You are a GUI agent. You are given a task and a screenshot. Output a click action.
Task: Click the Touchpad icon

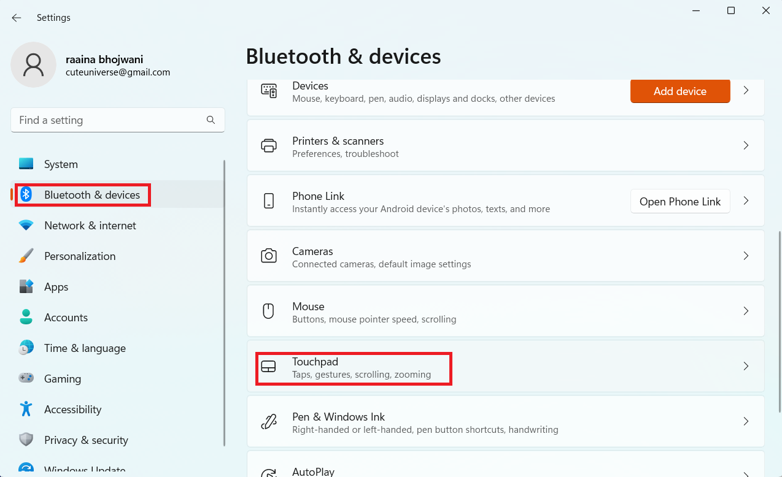268,367
